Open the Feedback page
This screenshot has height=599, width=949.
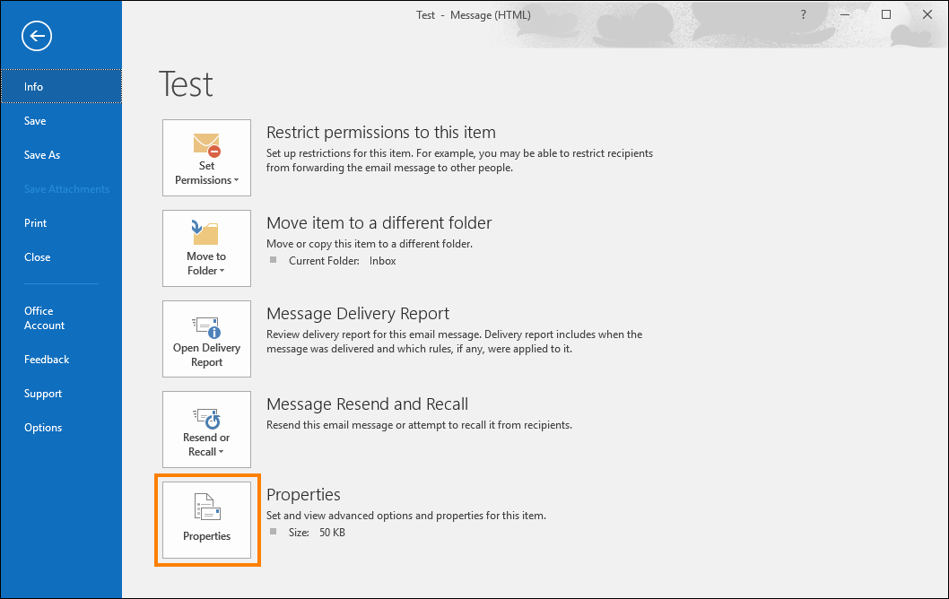point(47,360)
